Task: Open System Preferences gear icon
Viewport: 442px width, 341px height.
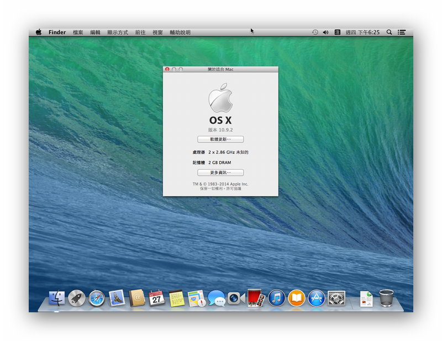Action: coord(336,298)
